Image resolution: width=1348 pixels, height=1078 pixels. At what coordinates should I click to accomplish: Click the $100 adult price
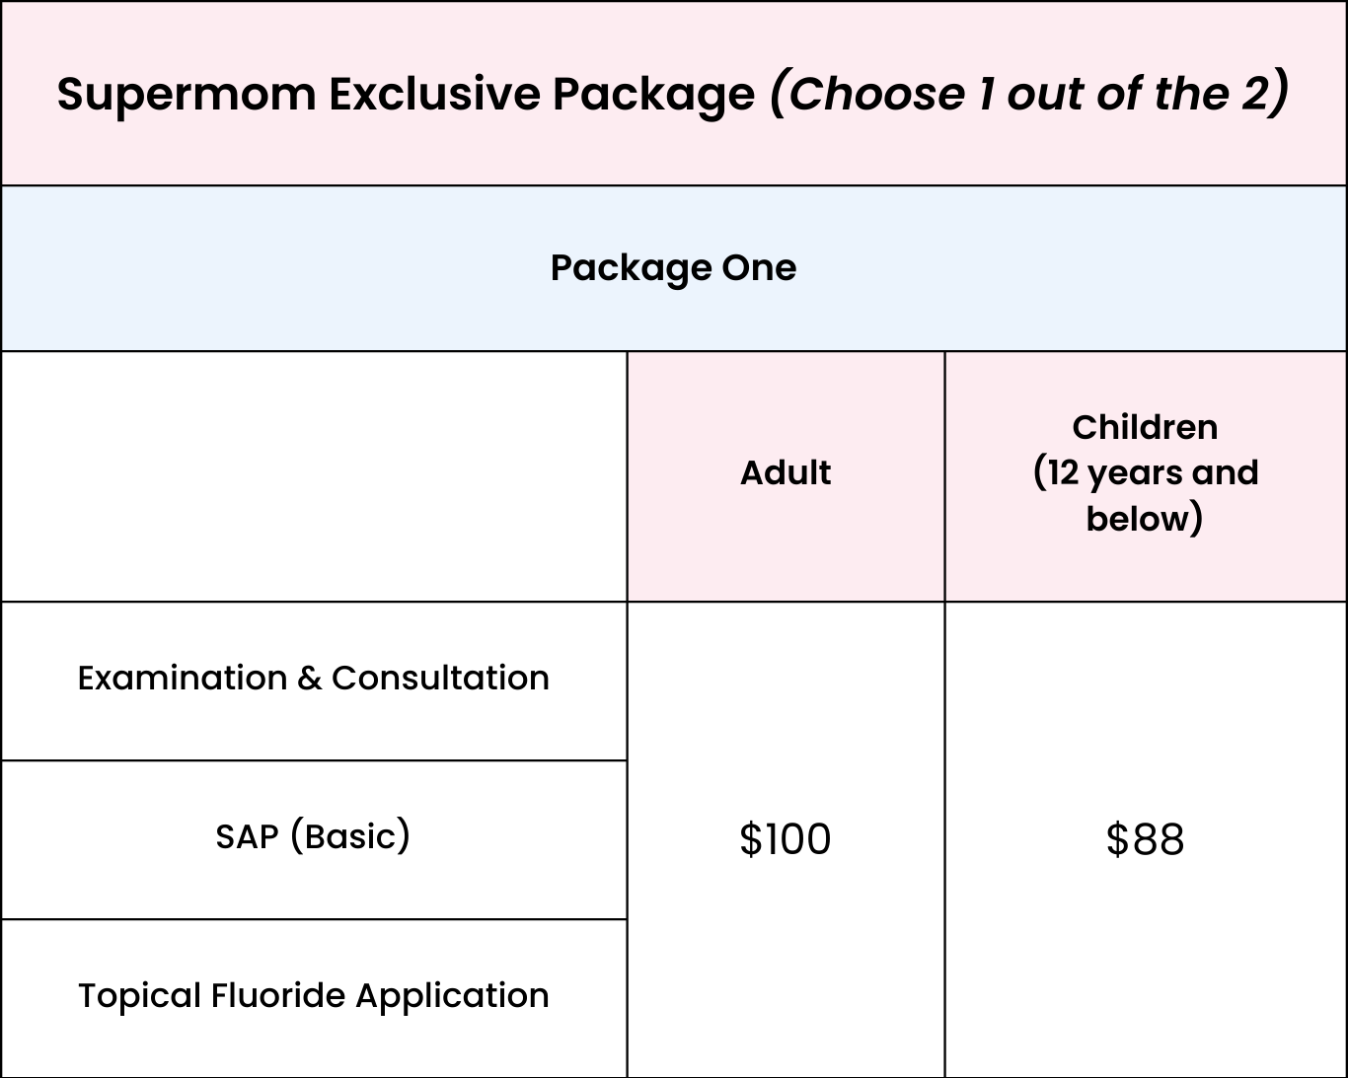pyautogui.click(x=786, y=839)
